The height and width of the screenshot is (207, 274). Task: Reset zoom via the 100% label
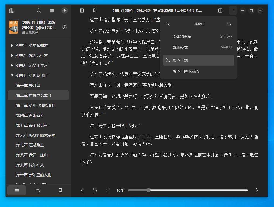click(199, 24)
